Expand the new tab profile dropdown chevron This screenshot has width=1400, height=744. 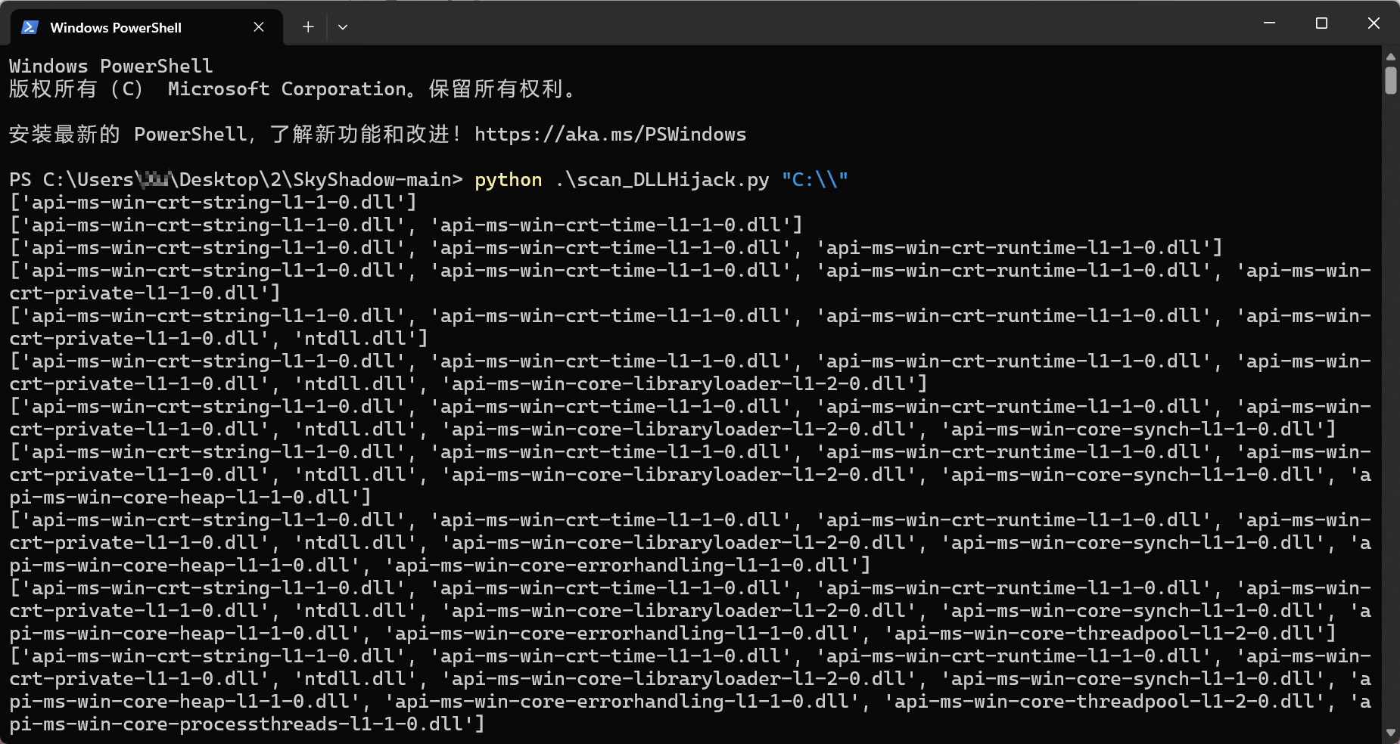point(343,27)
